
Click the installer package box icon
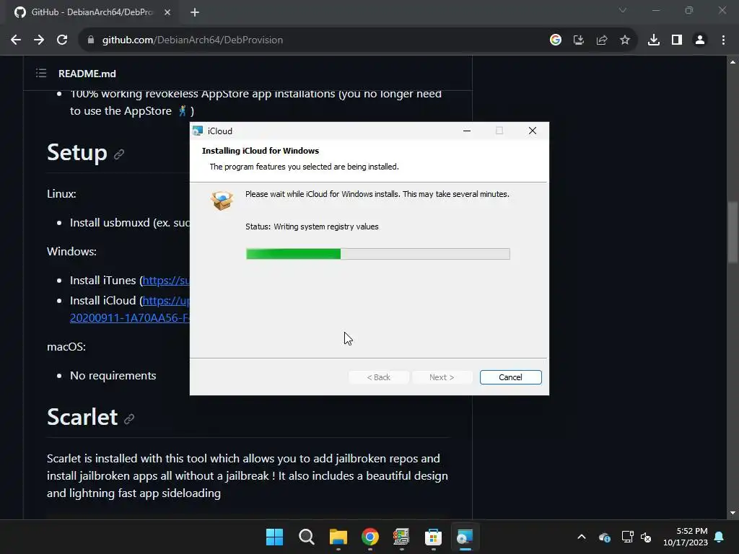pos(222,201)
